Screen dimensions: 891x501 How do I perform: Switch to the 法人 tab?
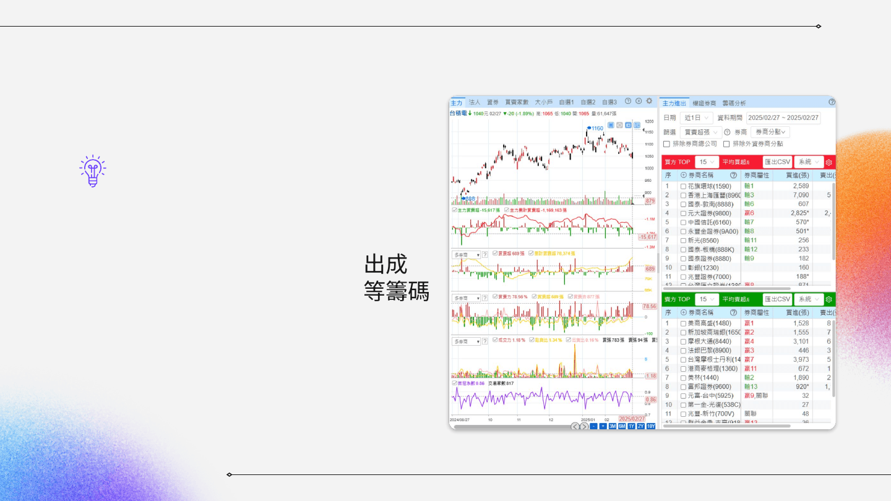(475, 102)
